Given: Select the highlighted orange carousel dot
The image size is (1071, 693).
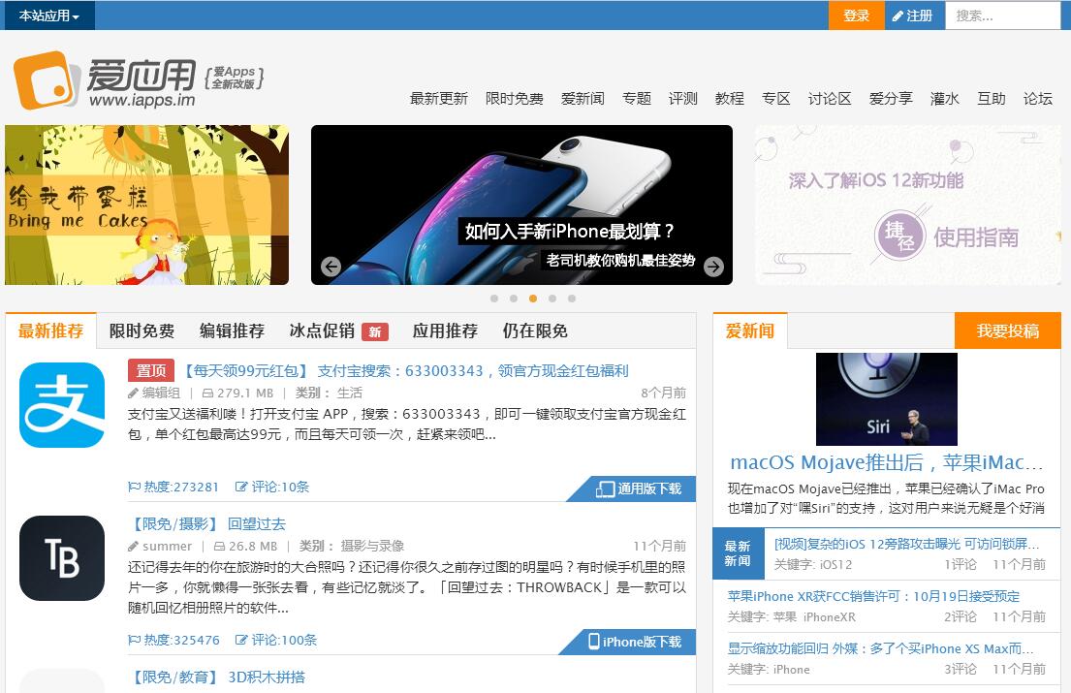Looking at the screenshot, I should [x=533, y=299].
